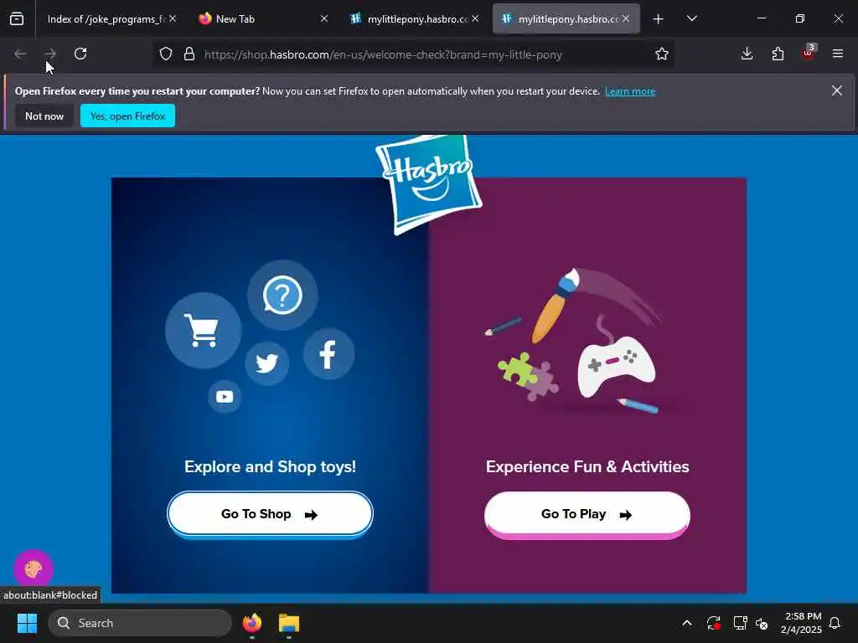The image size is (858, 643).
Task: Open tracking protection shield icon
Action: [x=166, y=54]
